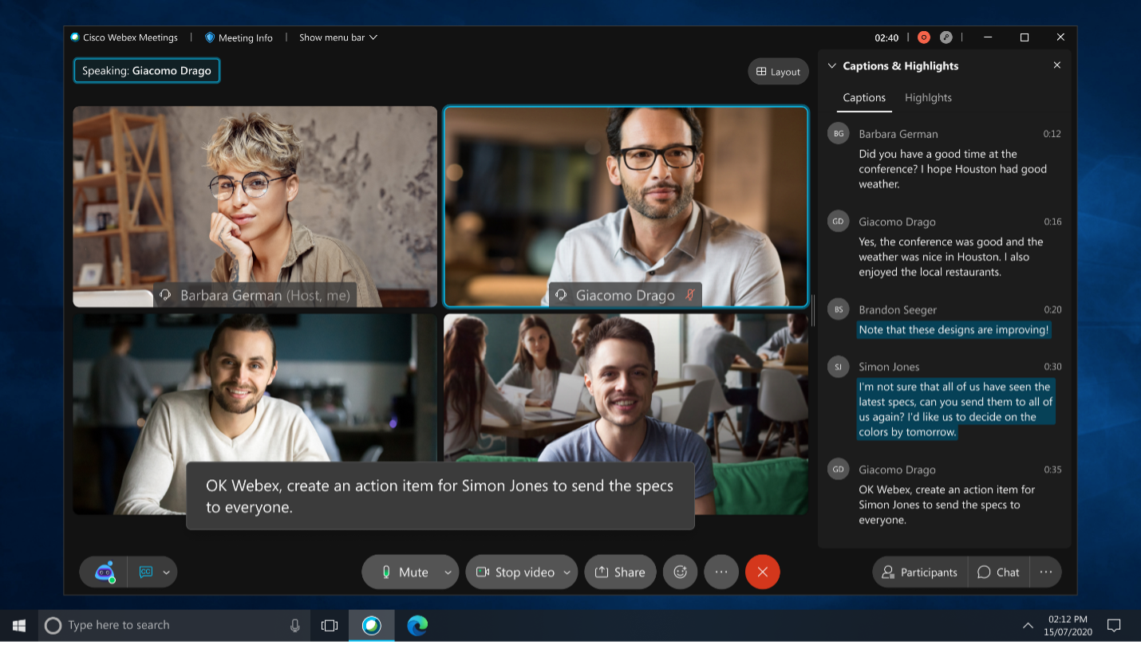Click the recording indicator icon in title bar
Screen dimensions: 1141x645
coord(923,37)
